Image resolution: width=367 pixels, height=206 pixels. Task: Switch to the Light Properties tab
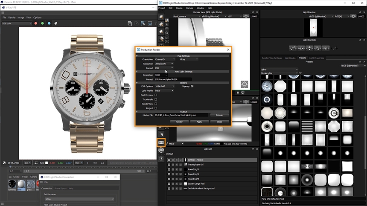tap(317, 58)
